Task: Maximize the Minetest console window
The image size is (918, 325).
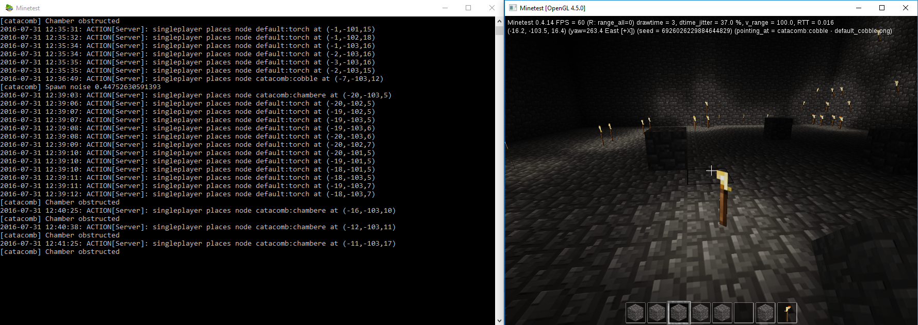Action: pyautogui.click(x=468, y=8)
